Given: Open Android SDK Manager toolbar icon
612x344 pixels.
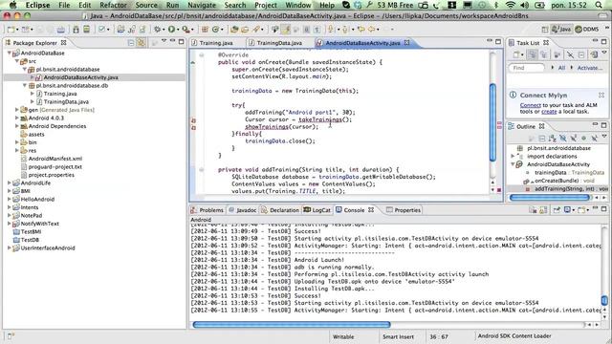Looking at the screenshot, I should pos(76,30).
